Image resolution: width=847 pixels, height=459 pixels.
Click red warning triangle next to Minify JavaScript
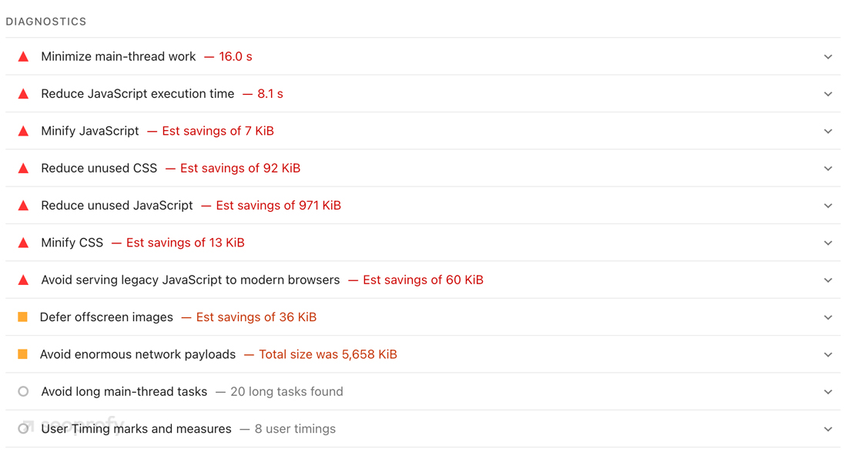[x=23, y=131]
